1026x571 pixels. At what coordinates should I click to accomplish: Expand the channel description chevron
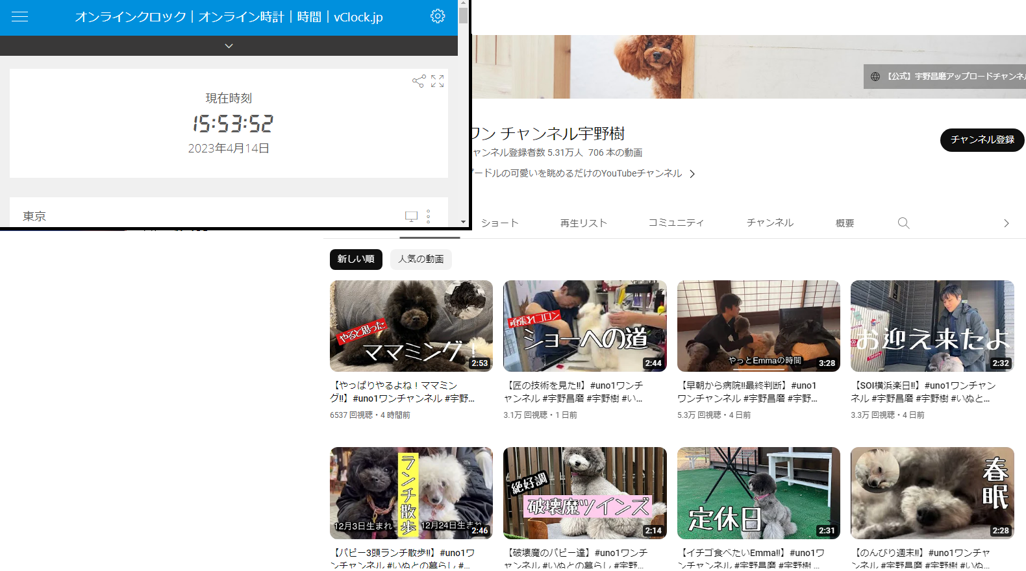(x=692, y=174)
